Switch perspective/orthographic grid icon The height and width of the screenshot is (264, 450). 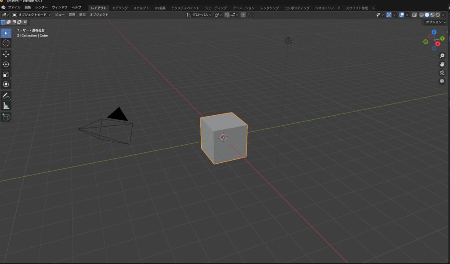442,81
